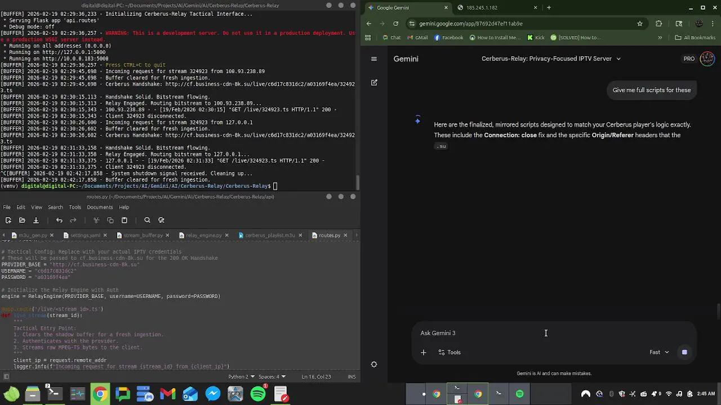Switch to the cerberus_playlist.m3u tab
Image resolution: width=721 pixels, height=405 pixels.
tap(270, 235)
